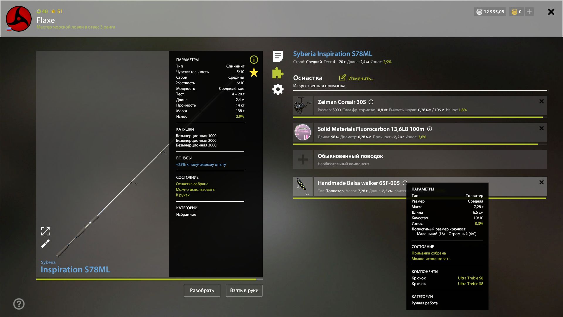Click the Handmade Balsa walker lure thumbnail
The image size is (563, 317).
pos(303,186)
